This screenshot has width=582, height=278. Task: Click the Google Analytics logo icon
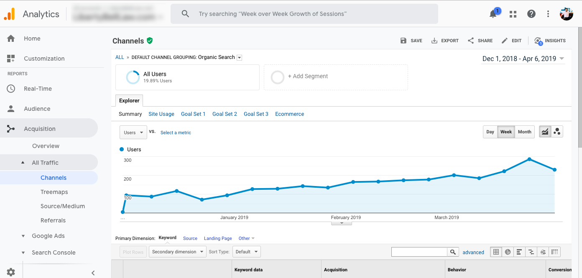[9, 14]
